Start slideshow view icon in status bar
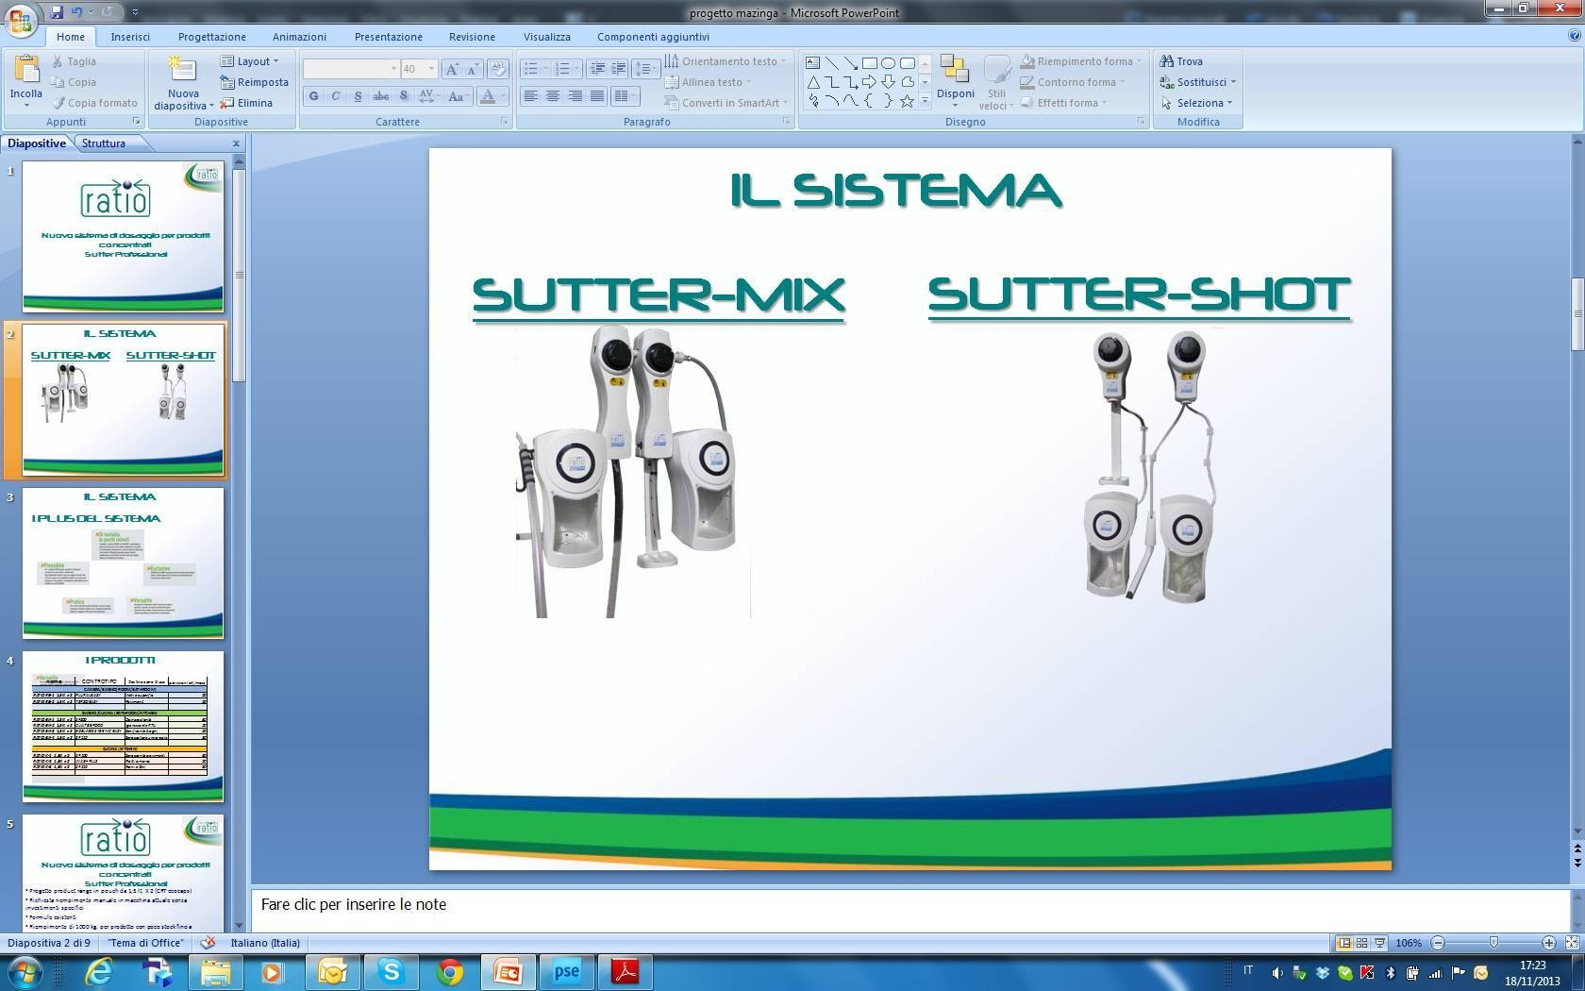This screenshot has height=991, width=1585. coord(1379,943)
